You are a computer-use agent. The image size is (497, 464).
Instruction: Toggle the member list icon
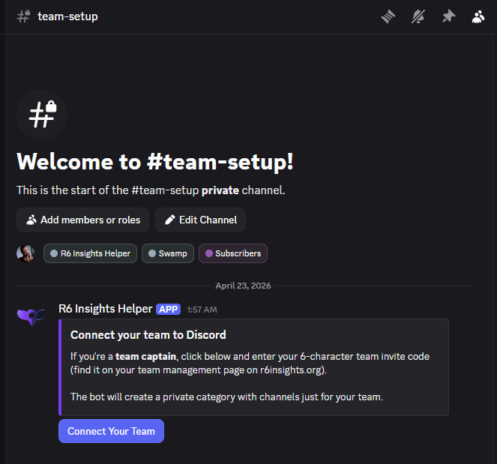point(478,16)
